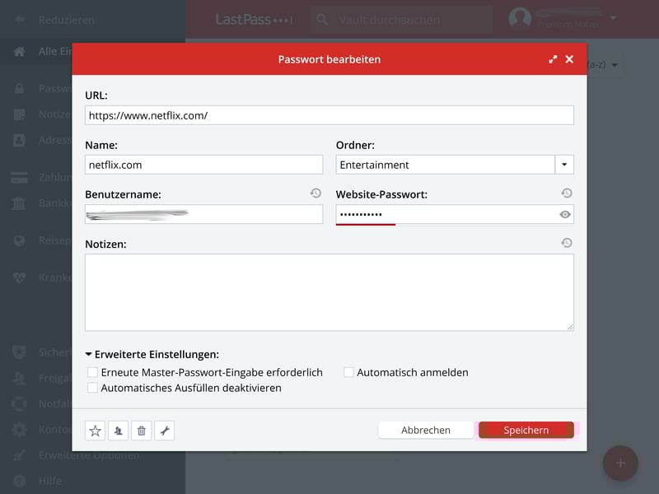Open notes history icon beside Notizen
The width and height of the screenshot is (659, 494).
[x=566, y=243]
